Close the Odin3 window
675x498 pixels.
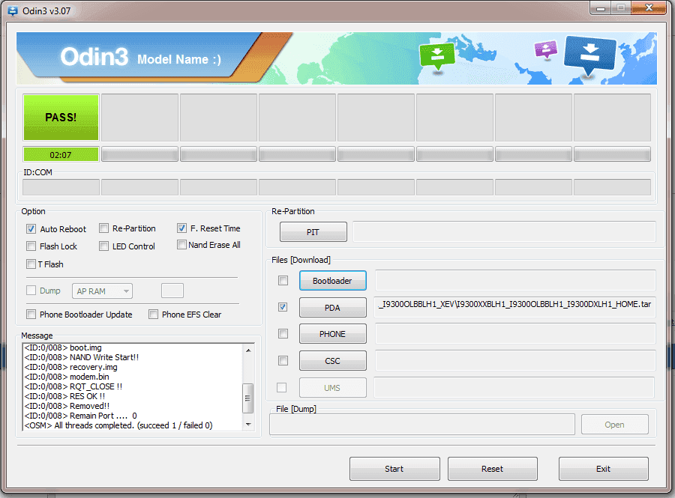coord(649,7)
